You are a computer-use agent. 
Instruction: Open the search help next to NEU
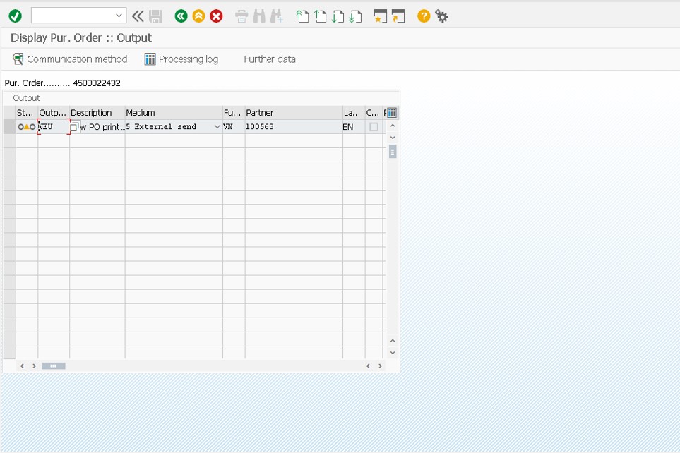tap(75, 127)
